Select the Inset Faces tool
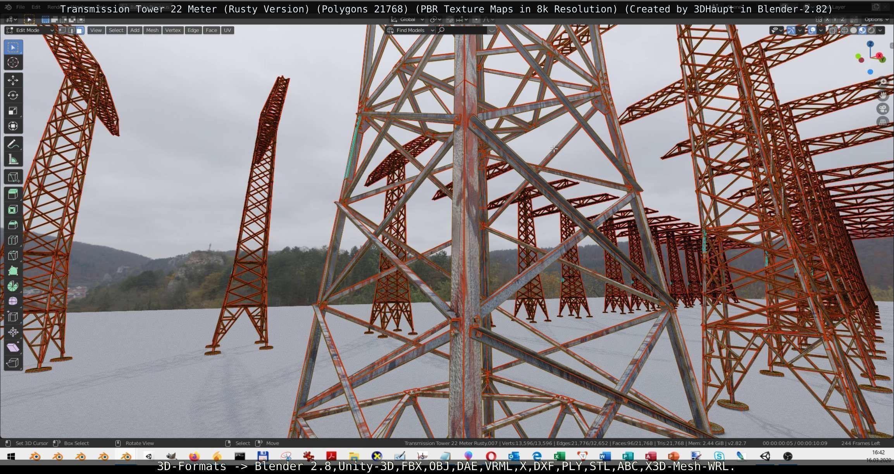 coord(13,210)
